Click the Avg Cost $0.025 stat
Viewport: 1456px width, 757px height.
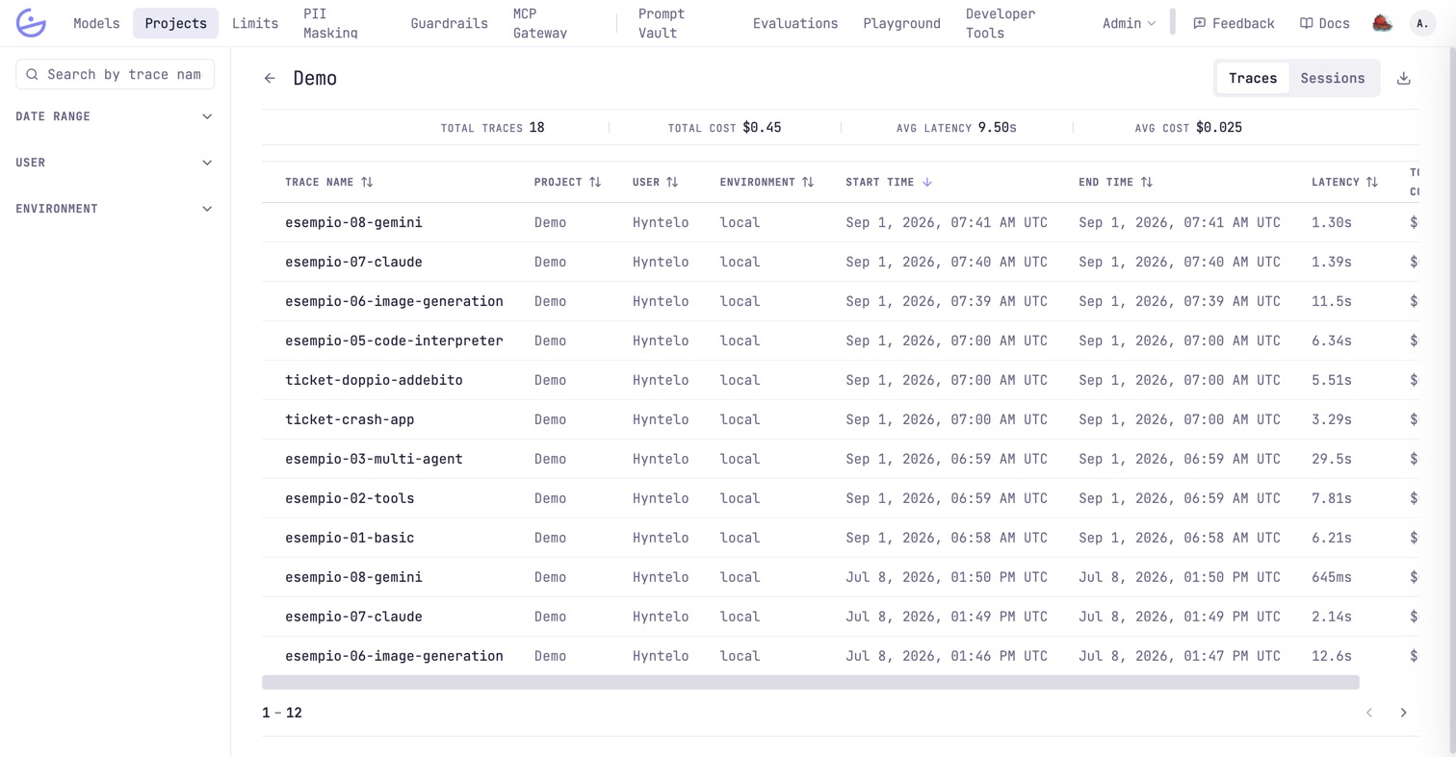[1188, 127]
